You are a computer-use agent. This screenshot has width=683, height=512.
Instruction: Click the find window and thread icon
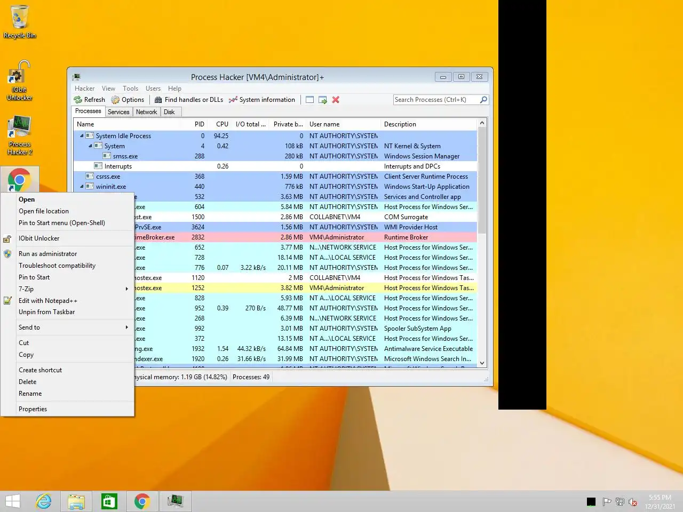tap(323, 100)
